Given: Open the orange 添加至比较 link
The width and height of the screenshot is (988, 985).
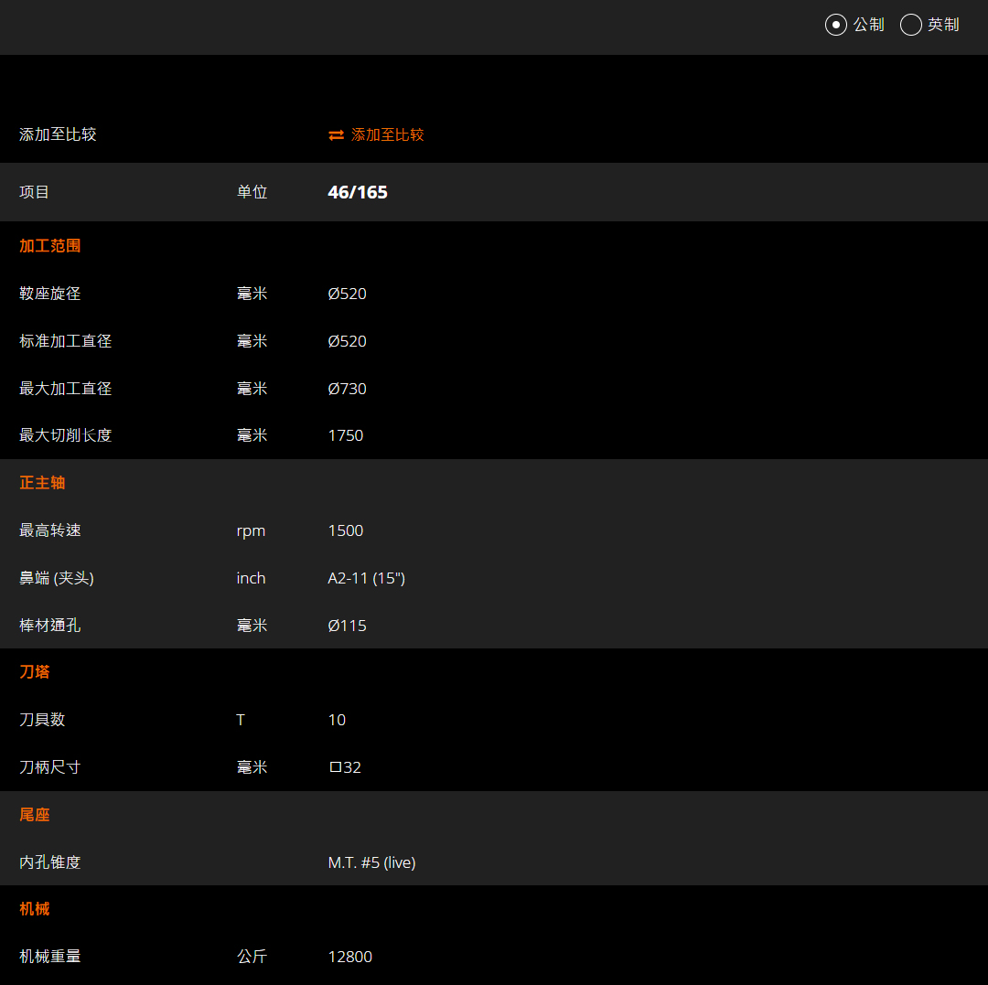Looking at the screenshot, I should click(x=388, y=135).
